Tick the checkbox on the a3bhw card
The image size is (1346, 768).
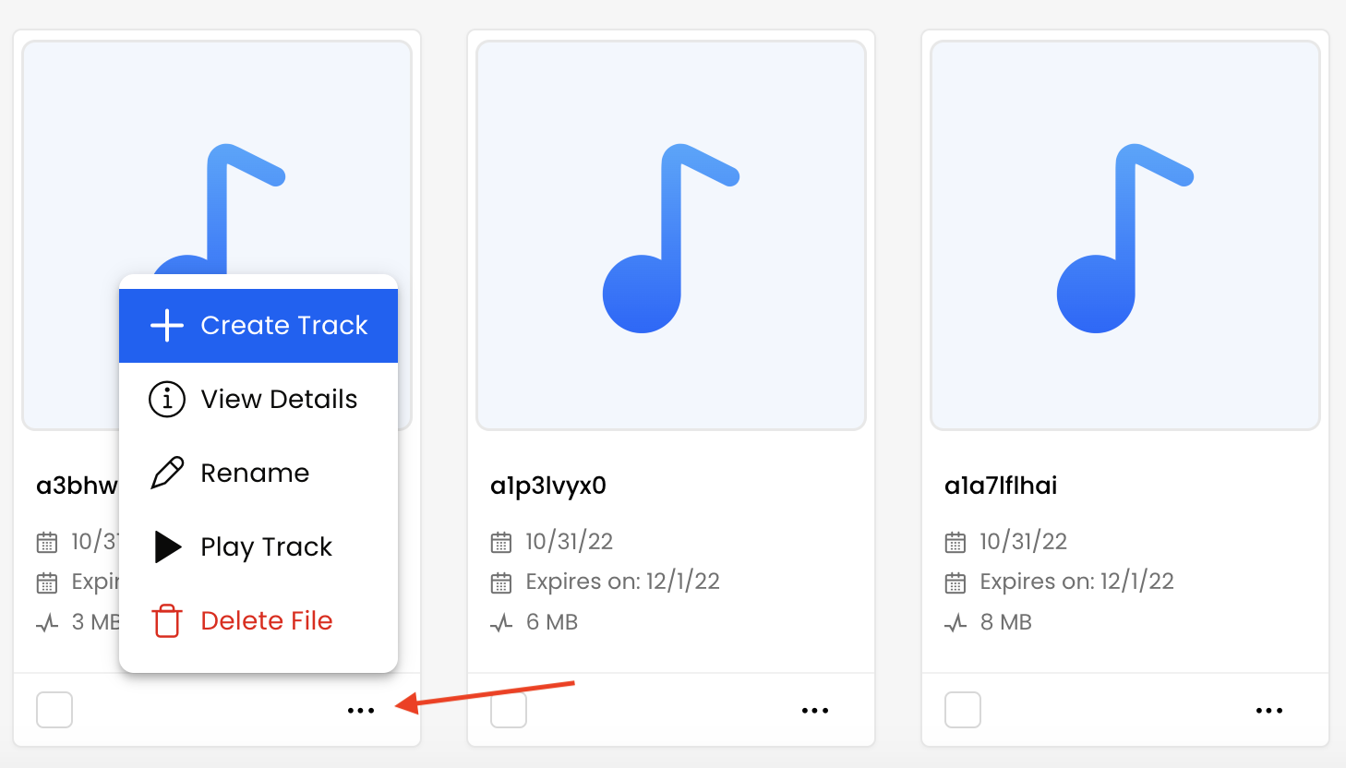[x=54, y=710]
